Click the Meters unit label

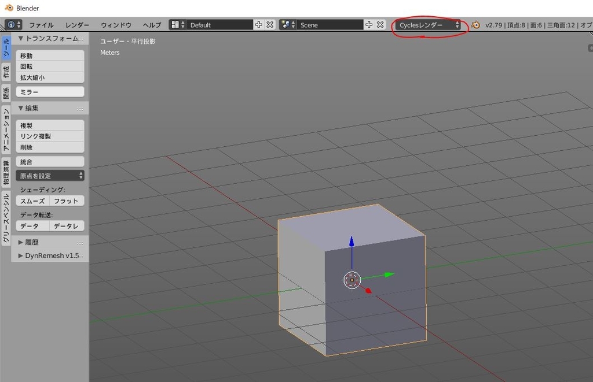tap(109, 53)
